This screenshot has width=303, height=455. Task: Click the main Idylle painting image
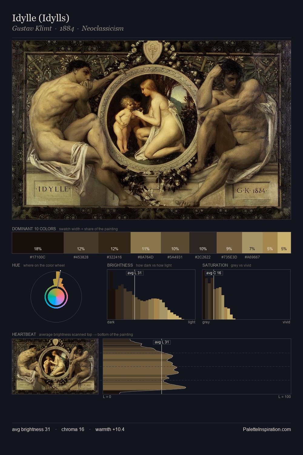pos(151,130)
